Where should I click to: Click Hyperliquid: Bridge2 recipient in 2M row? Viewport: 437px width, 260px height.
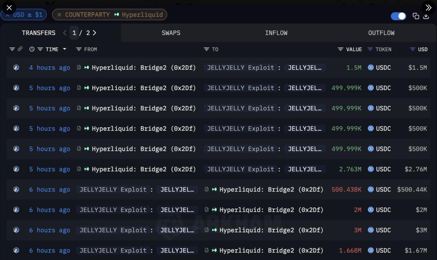point(271,210)
